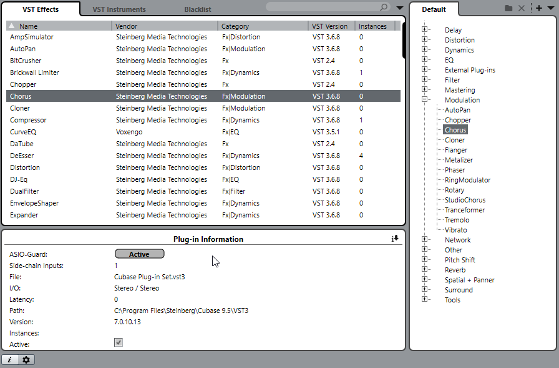Image resolution: width=559 pixels, height=368 pixels.
Task: Click the plus icon to add collection
Action: point(539,8)
